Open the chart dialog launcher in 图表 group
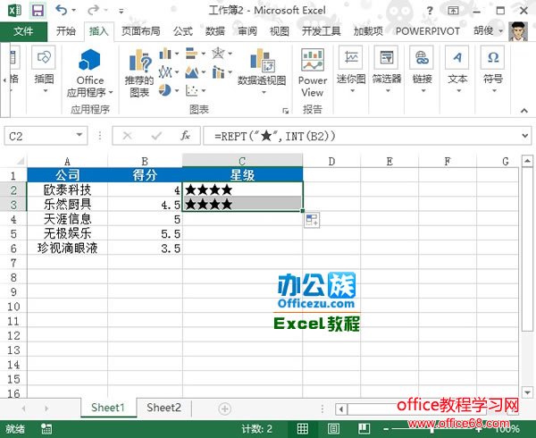The width and height of the screenshot is (536, 438). (286, 111)
